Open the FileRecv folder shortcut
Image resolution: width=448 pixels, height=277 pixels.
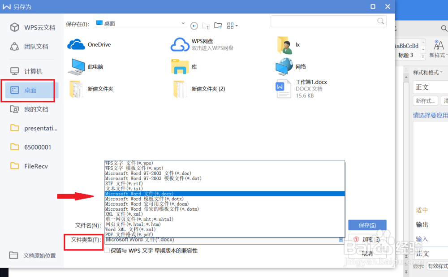(29, 166)
